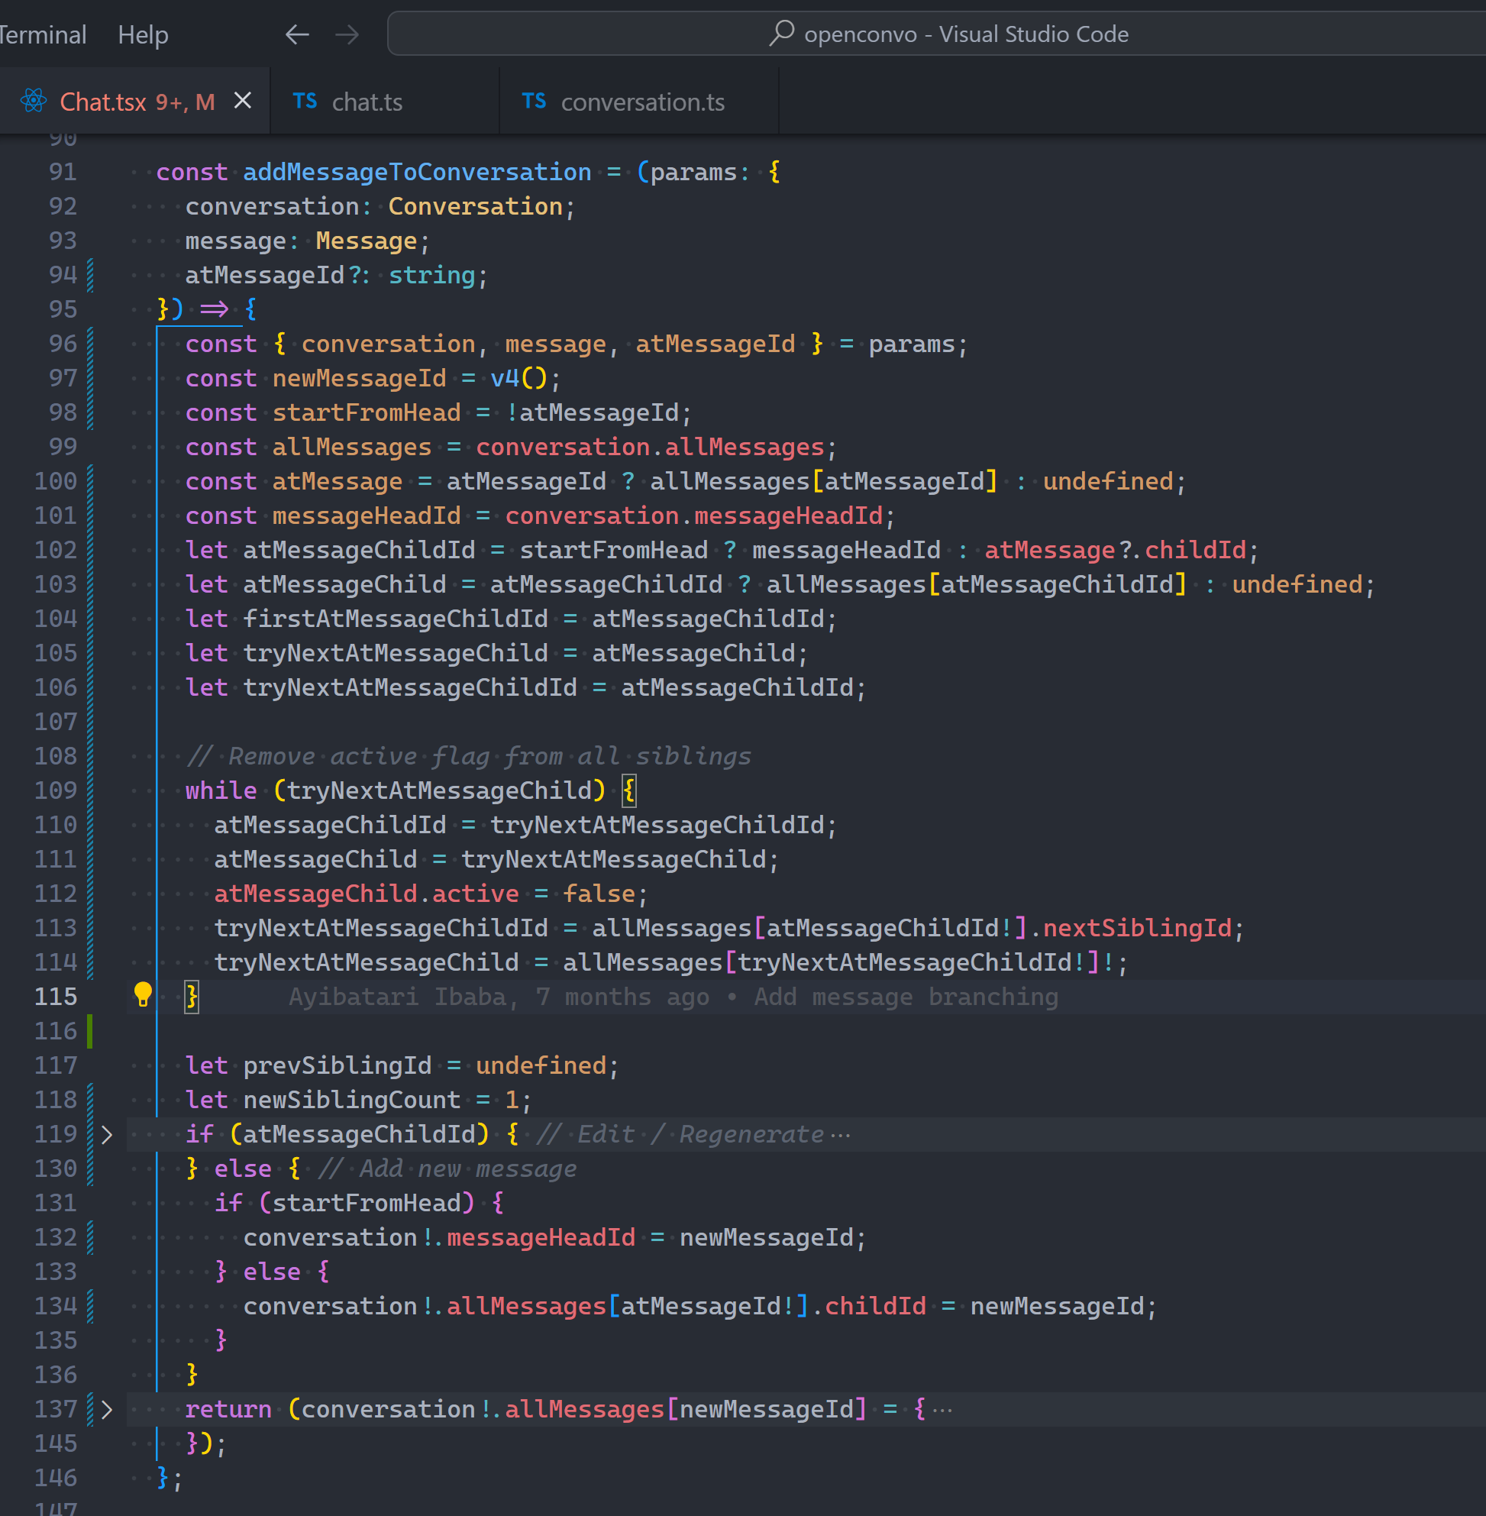
Task: Close the Chat.tsx tab
Action: click(x=243, y=101)
